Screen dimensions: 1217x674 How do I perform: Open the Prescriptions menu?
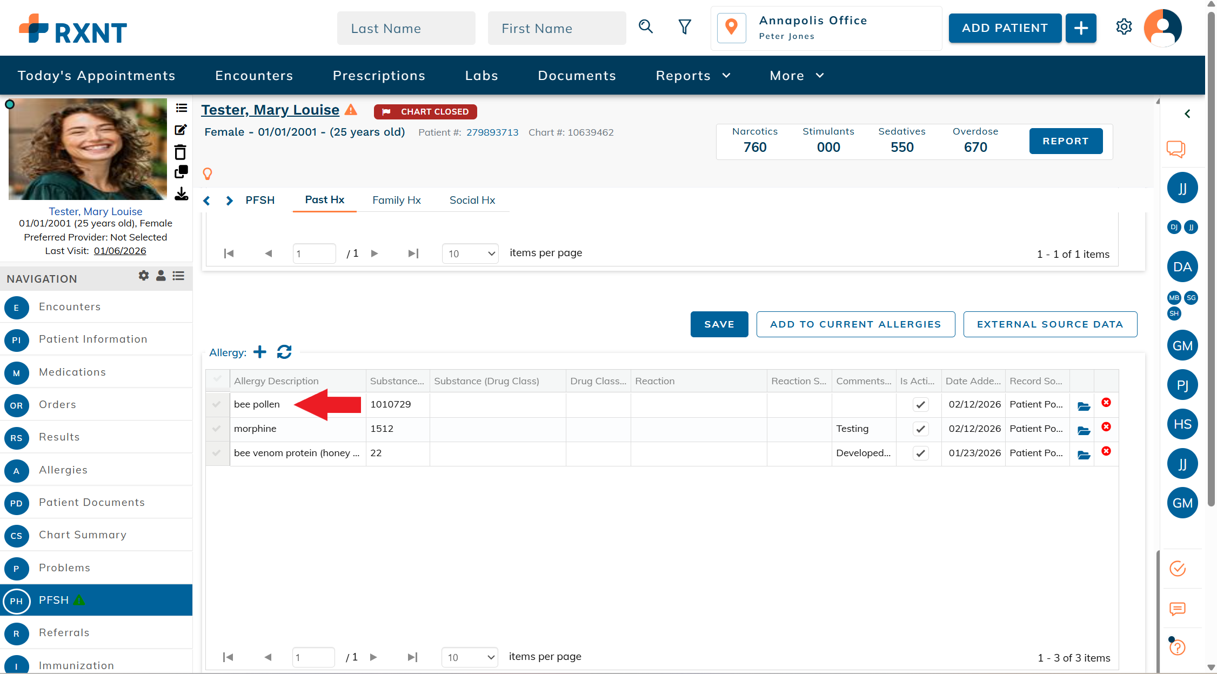pyautogui.click(x=379, y=76)
